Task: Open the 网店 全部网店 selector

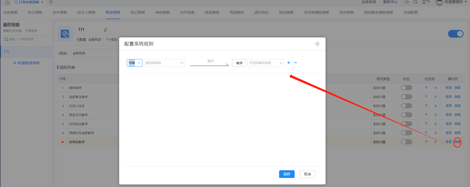Action: point(95,53)
